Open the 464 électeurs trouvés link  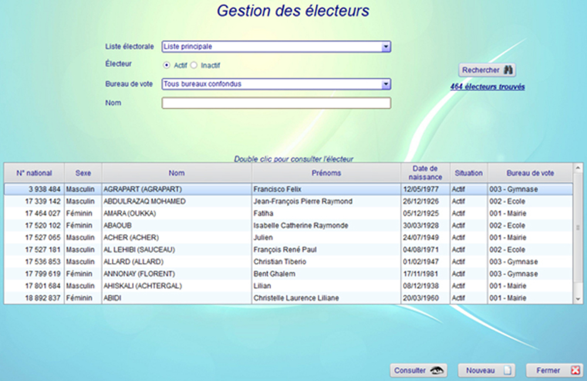click(487, 87)
